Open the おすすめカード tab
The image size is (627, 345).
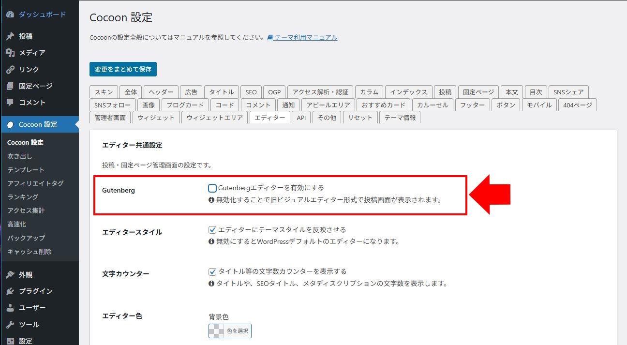pos(384,105)
